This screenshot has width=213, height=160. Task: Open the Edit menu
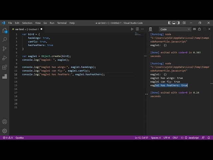(x=17, y=23)
